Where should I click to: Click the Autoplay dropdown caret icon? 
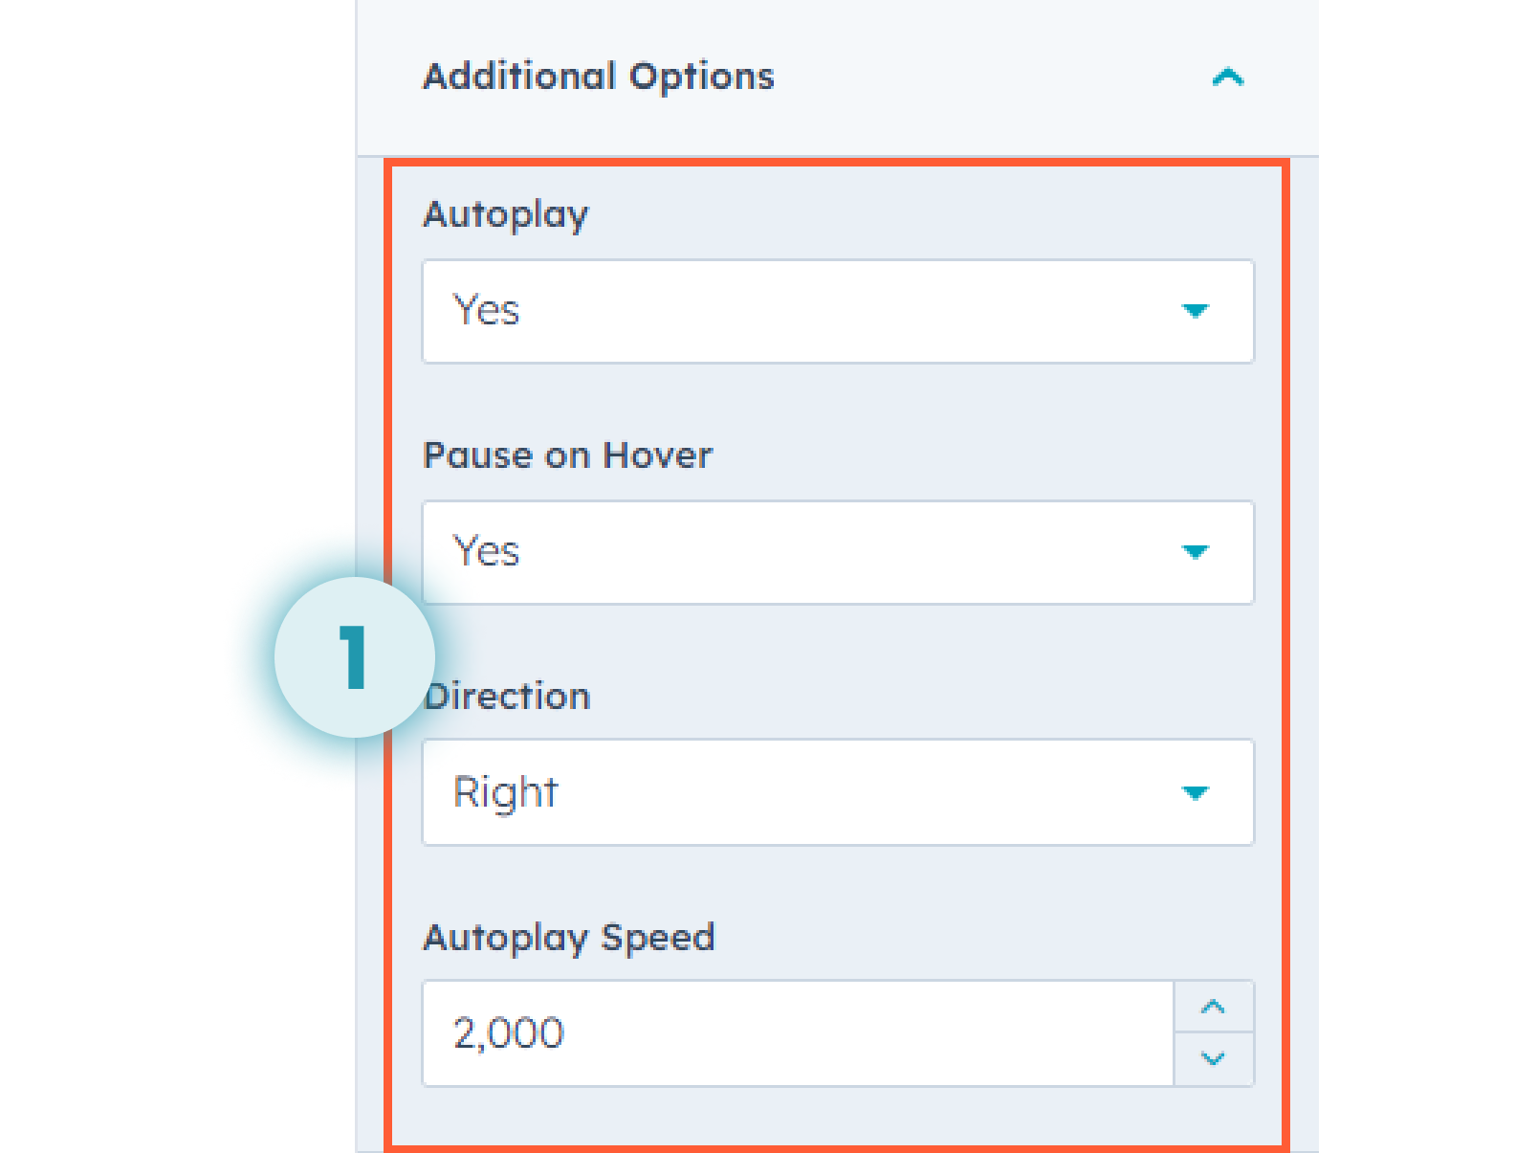coord(1197,311)
